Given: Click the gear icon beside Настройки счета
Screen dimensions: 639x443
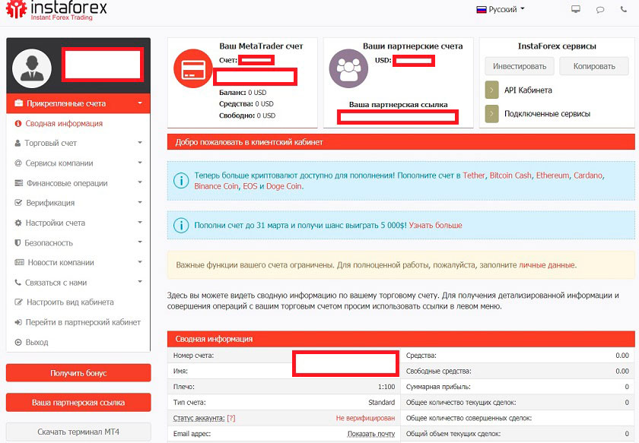Looking at the screenshot, I should point(18,223).
